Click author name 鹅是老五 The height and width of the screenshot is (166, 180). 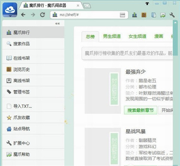[147, 81]
